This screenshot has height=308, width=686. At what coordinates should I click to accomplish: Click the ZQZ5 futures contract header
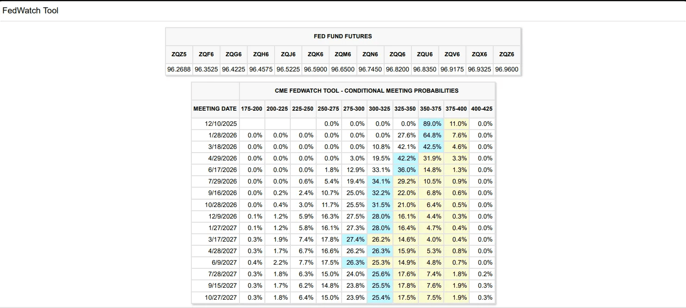179,54
